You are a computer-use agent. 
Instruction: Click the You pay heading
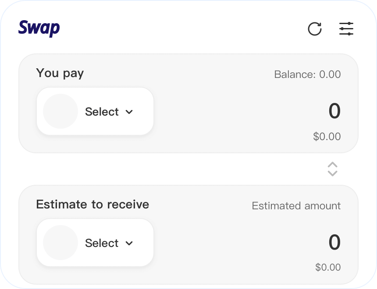tap(60, 73)
